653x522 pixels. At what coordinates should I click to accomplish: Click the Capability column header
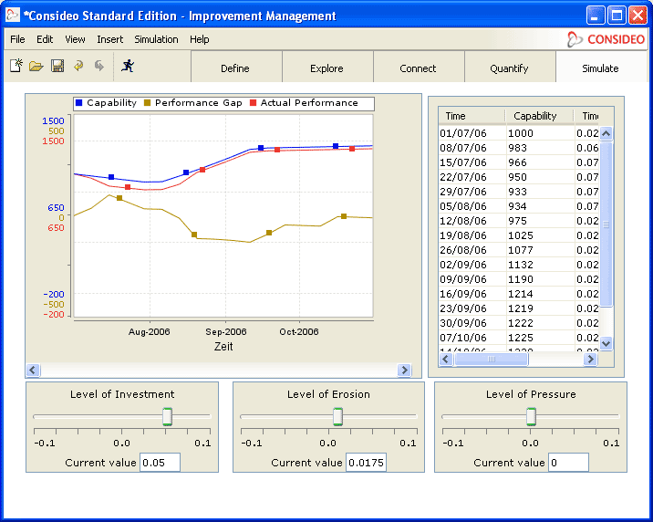[x=540, y=116]
